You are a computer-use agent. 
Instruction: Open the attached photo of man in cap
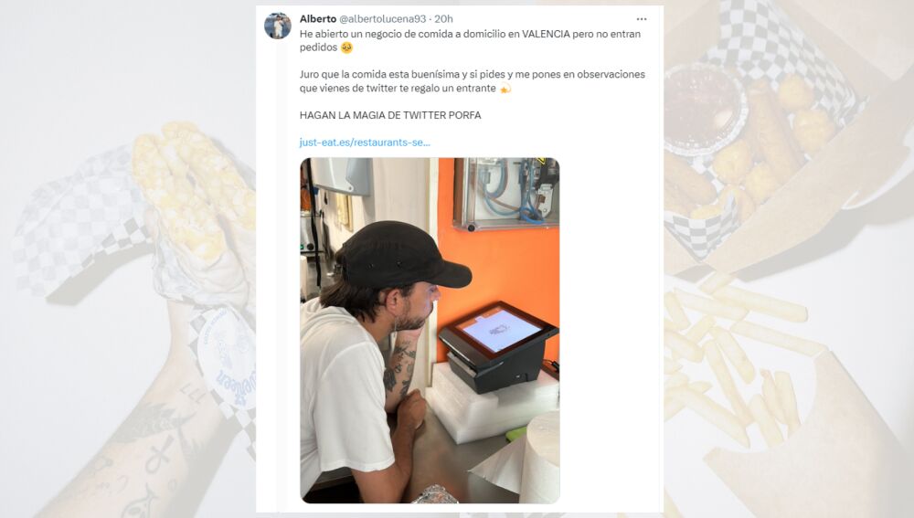pos(430,331)
